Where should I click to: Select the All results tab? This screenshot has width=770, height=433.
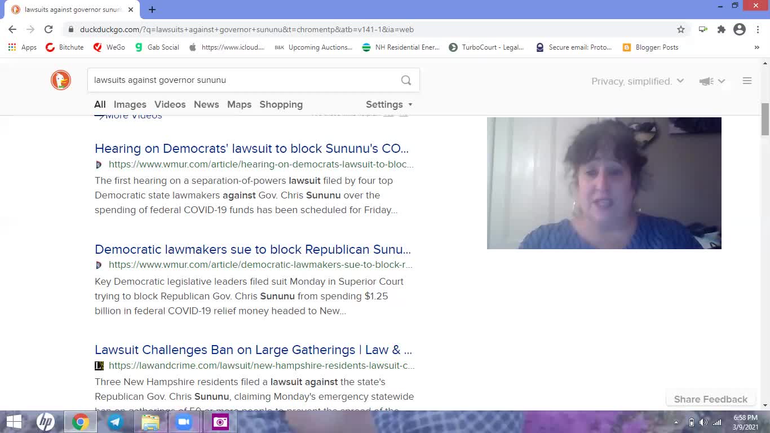tap(100, 104)
